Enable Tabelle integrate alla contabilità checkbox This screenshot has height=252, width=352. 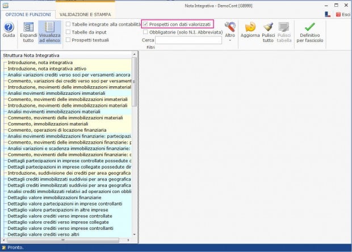coord(68,24)
